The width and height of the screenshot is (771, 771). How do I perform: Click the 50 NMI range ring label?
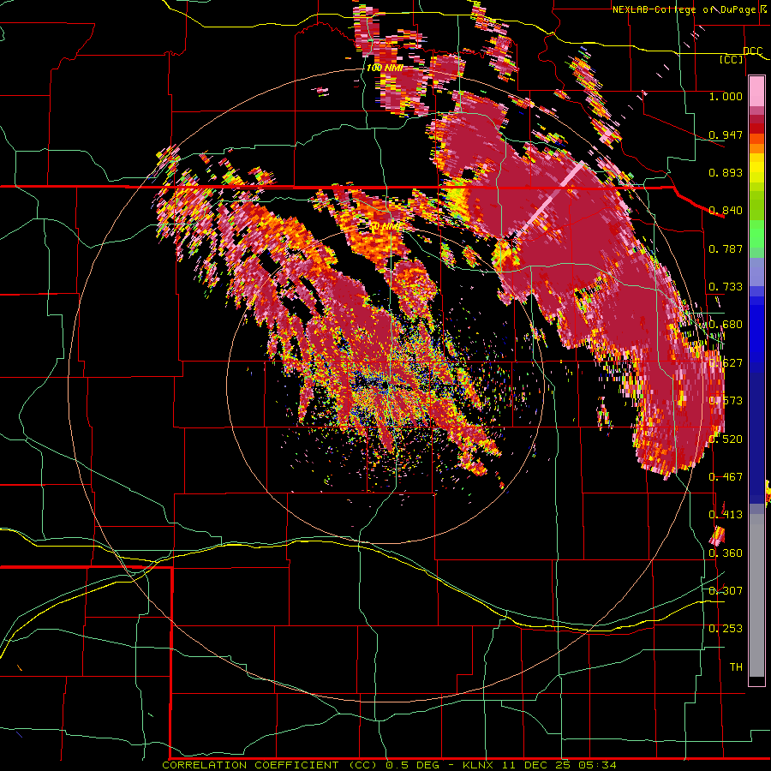coord(385,227)
